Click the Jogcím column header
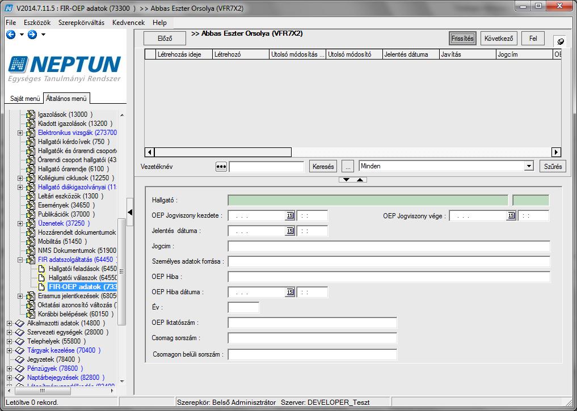This screenshot has height=411, width=577. click(x=524, y=54)
